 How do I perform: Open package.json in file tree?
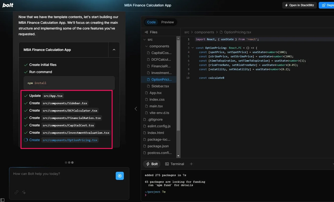159,146
